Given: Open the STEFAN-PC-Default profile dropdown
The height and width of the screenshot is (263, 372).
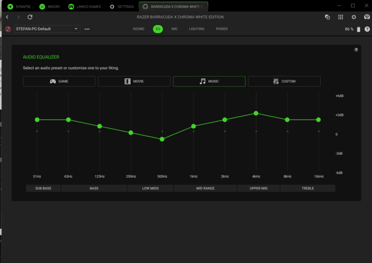Looking at the screenshot, I should coord(47,29).
